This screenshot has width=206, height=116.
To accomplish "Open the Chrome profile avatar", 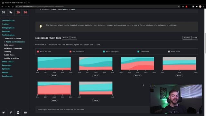I will pyautogui.click(x=200, y=6).
